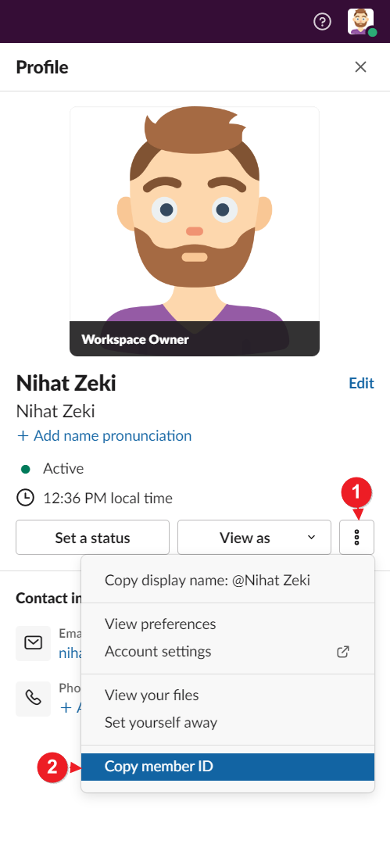Open the three-dot more actions button
Viewport: 390px width, 844px height.
click(356, 537)
